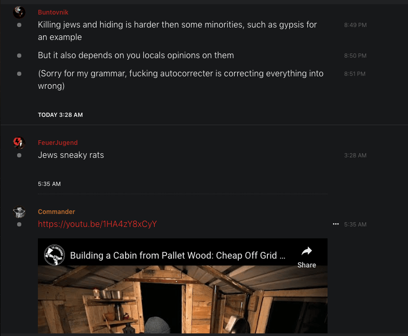Screen dimensions: 408x336
Task: Click the dot beside the 3:28 AM message
Action: [19, 155]
